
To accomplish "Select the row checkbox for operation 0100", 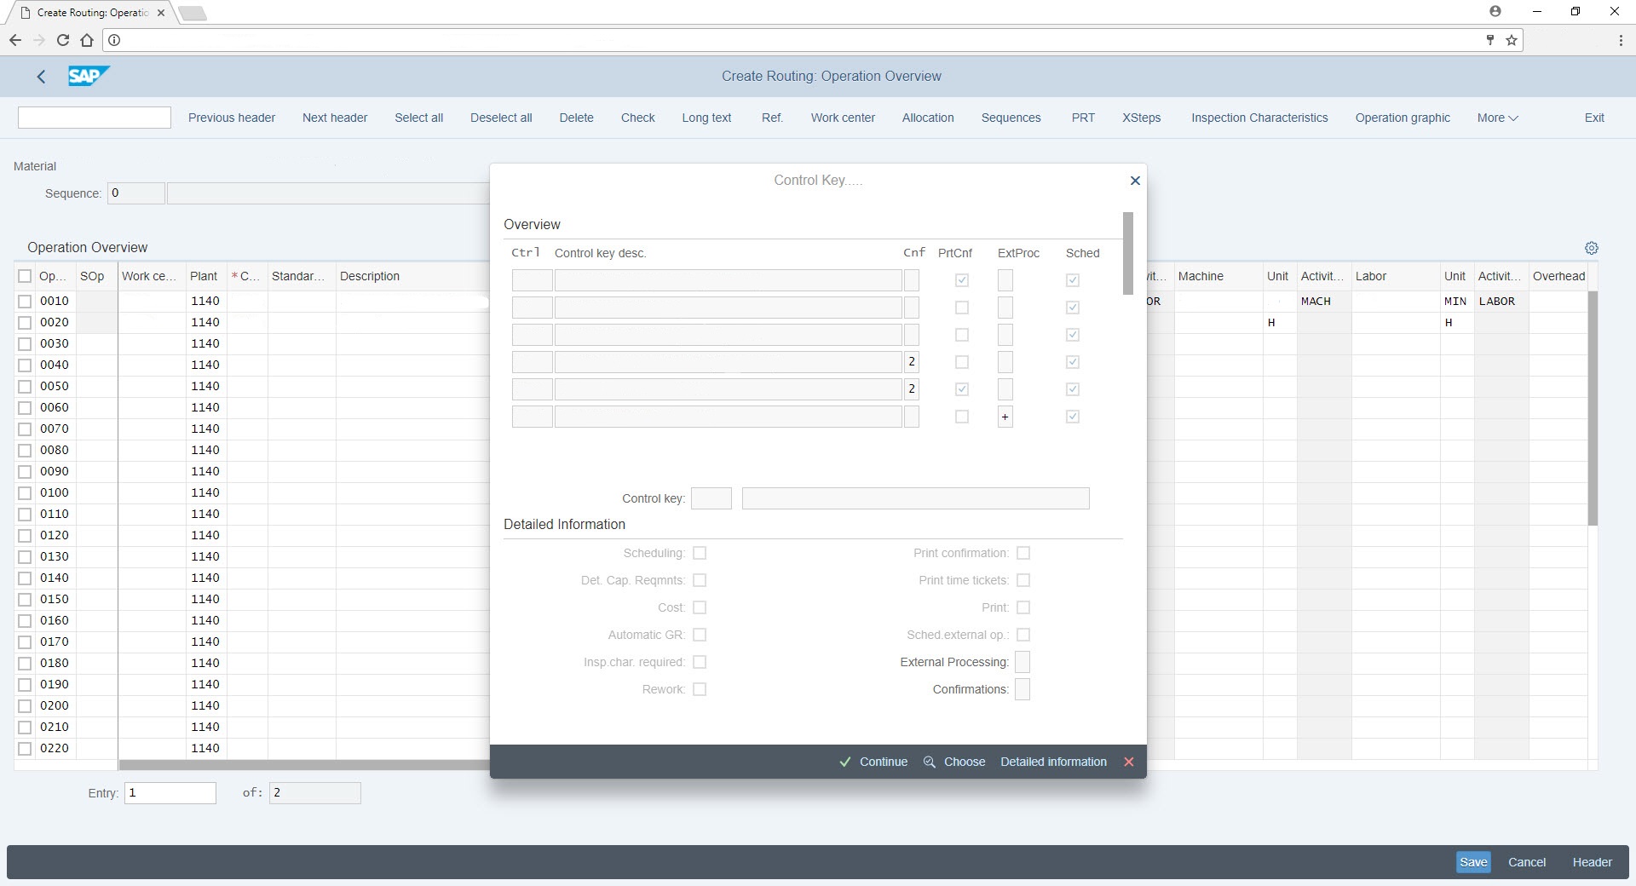I will 25,492.
